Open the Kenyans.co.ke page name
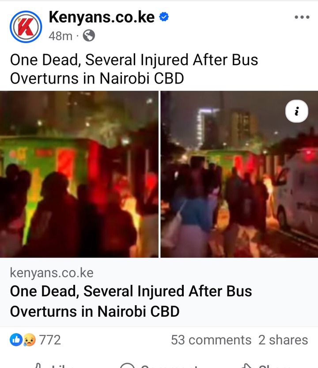This screenshot has height=368, width=318. point(102,17)
